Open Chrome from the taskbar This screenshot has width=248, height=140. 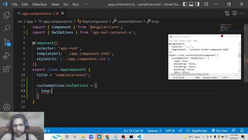[107, 136]
